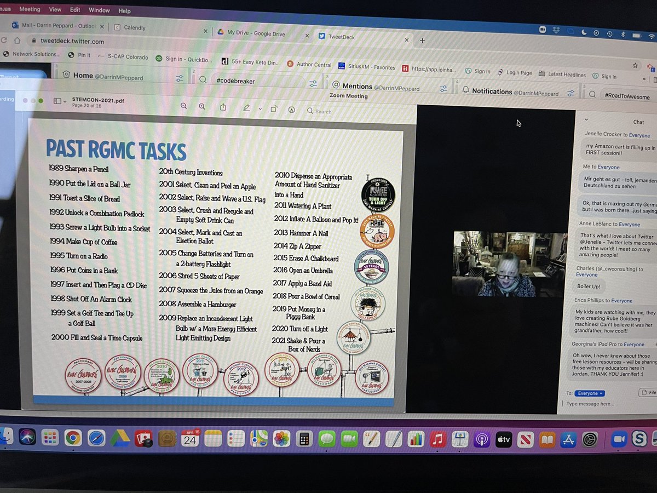Image resolution: width=657 pixels, height=493 pixels.
Task: Open the Meeting menu in menu bar
Action: (x=30, y=9)
